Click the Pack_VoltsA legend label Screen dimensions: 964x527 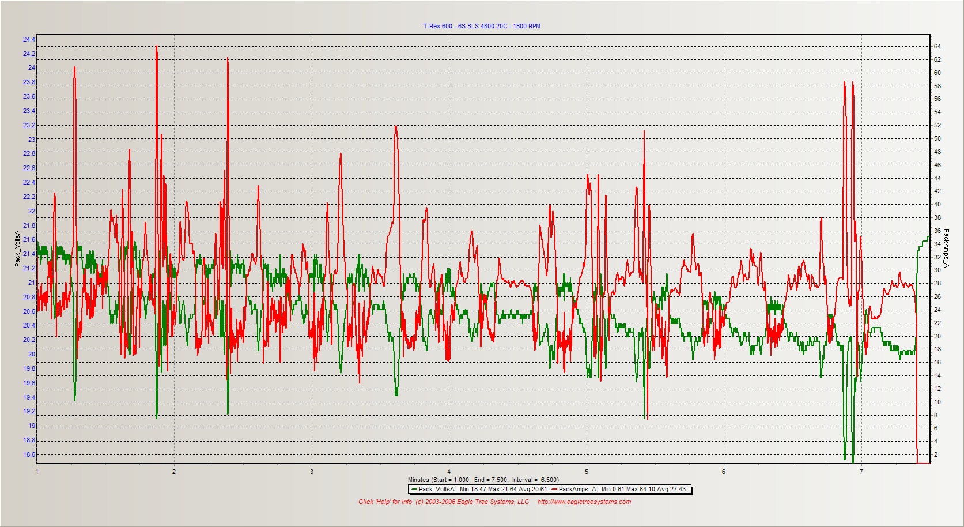point(438,490)
